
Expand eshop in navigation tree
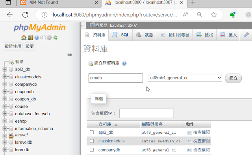click(x=5, y=121)
